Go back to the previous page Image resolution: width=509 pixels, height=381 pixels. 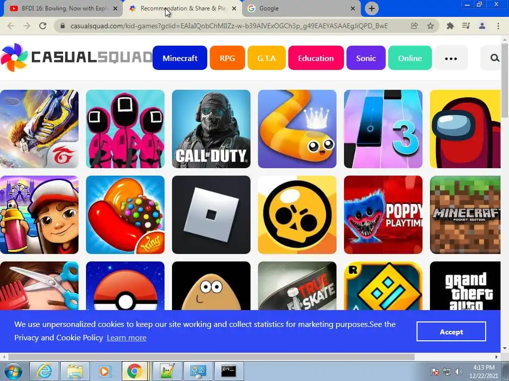coord(11,26)
